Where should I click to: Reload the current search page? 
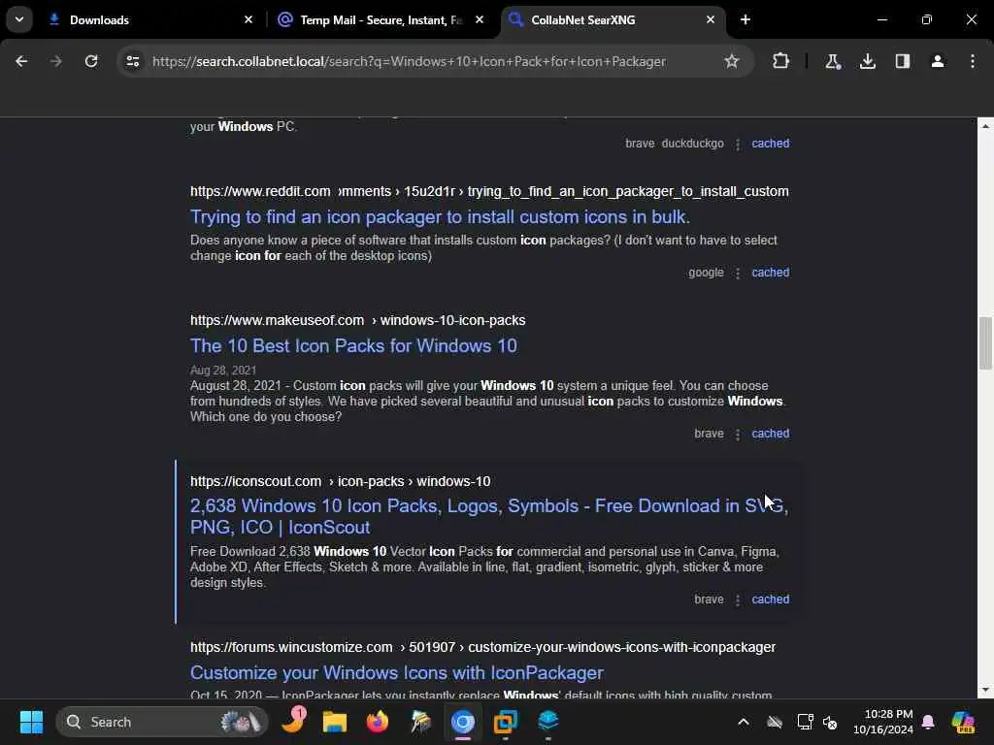click(x=91, y=61)
